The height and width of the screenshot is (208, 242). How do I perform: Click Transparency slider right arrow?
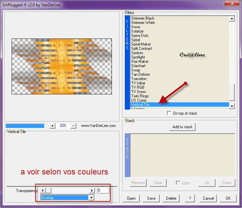(92, 191)
